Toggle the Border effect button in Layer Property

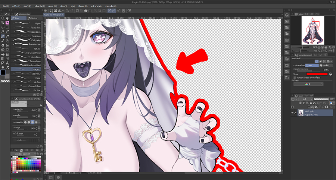pyautogui.click(x=317, y=61)
